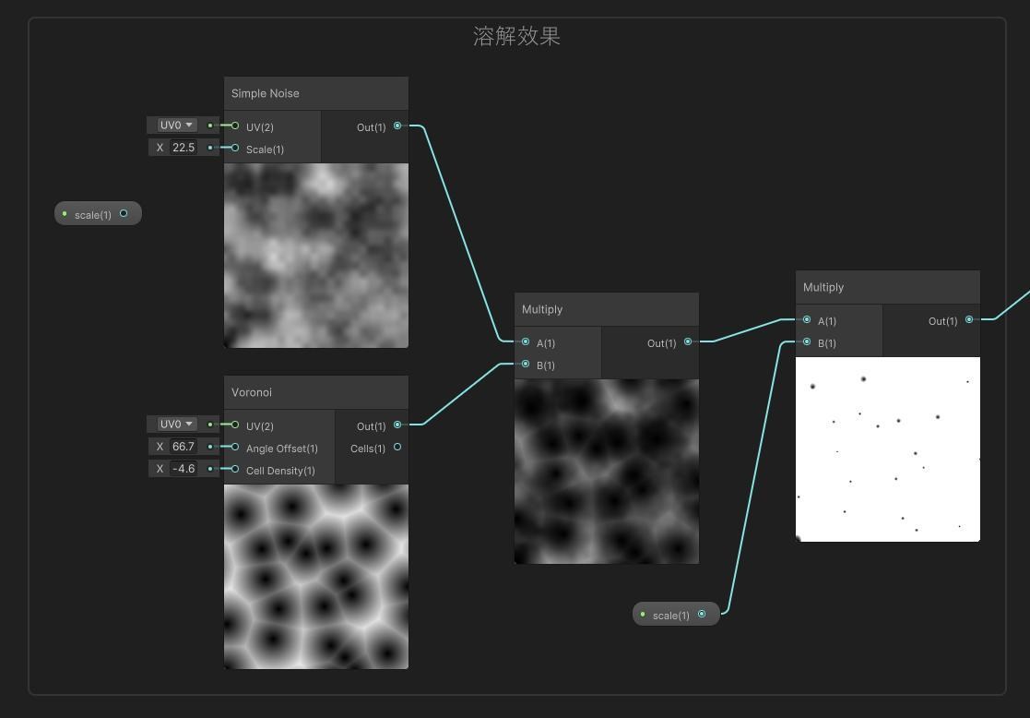Viewport: 1030px width, 718px height.
Task: Click the Cells(1) output port on Voronoi
Action: [397, 447]
